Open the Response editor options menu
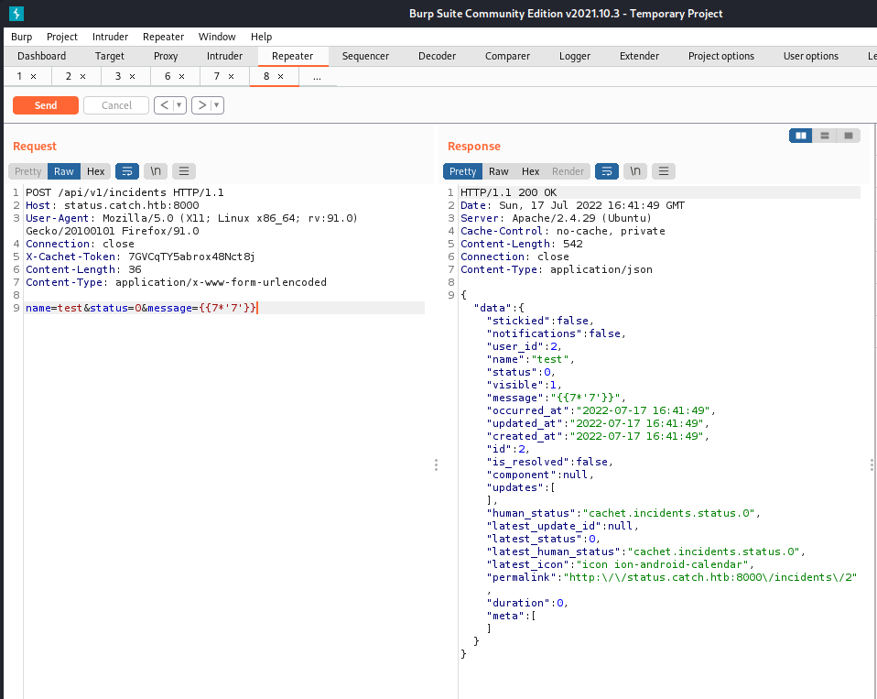Screen dimensions: 877x699 pos(663,170)
